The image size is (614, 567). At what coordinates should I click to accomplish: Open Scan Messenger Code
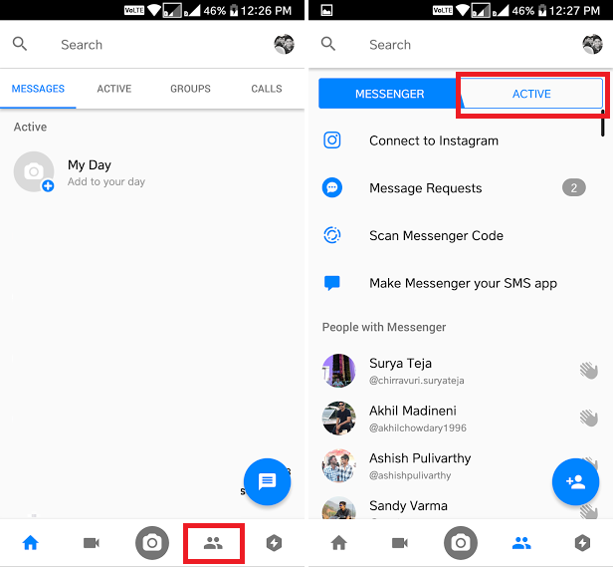(461, 235)
